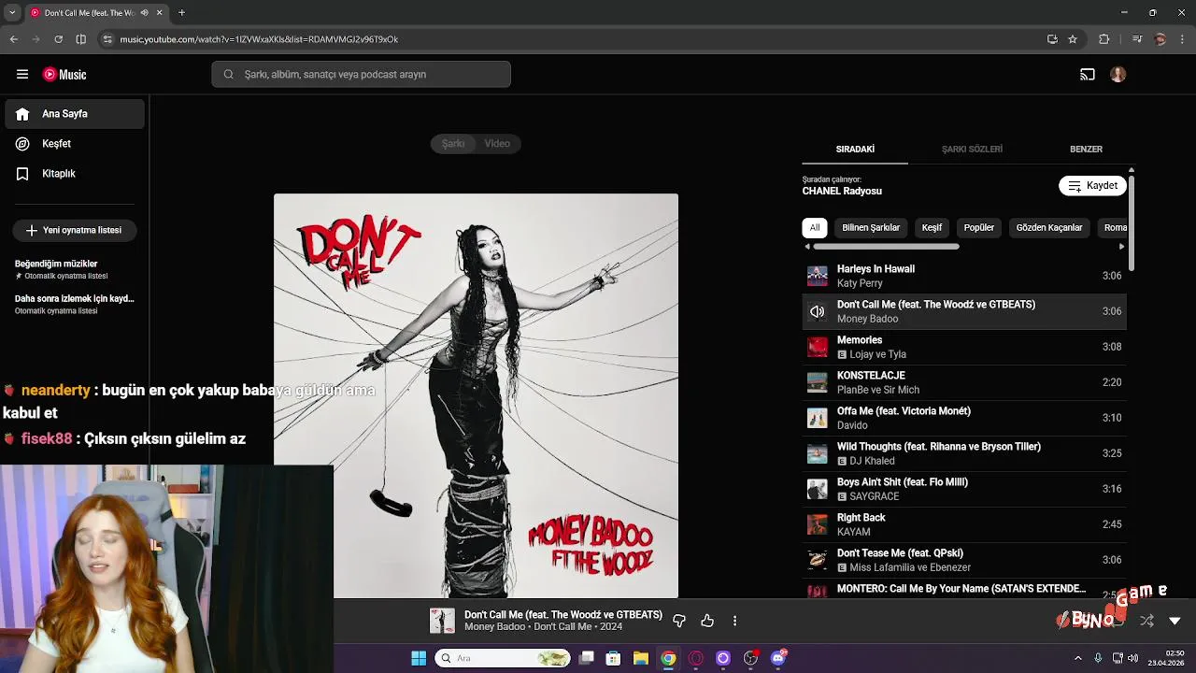
Task: Create a new playlist with Yeni oynatma listesi
Action: (x=75, y=230)
